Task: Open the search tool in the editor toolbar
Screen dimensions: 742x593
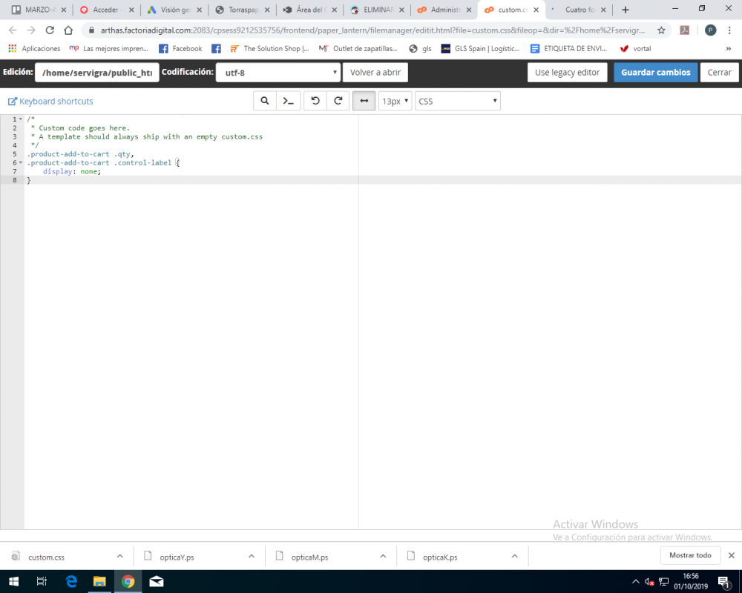Action: coord(265,100)
